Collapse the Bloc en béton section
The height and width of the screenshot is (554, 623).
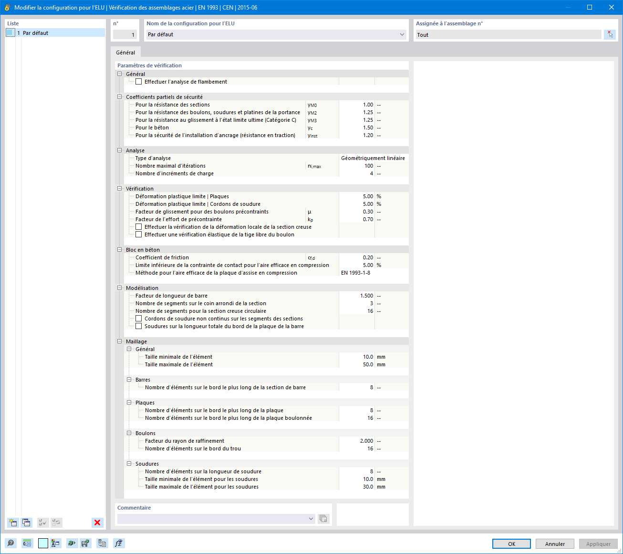click(x=120, y=250)
